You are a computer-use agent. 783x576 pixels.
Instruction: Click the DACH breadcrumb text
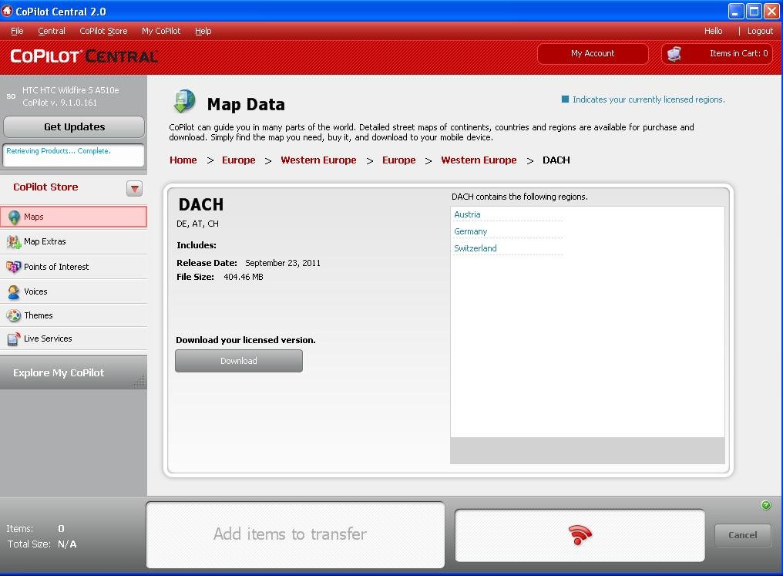pyautogui.click(x=556, y=160)
